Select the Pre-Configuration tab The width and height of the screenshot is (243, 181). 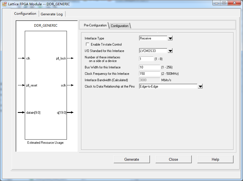[95, 25]
